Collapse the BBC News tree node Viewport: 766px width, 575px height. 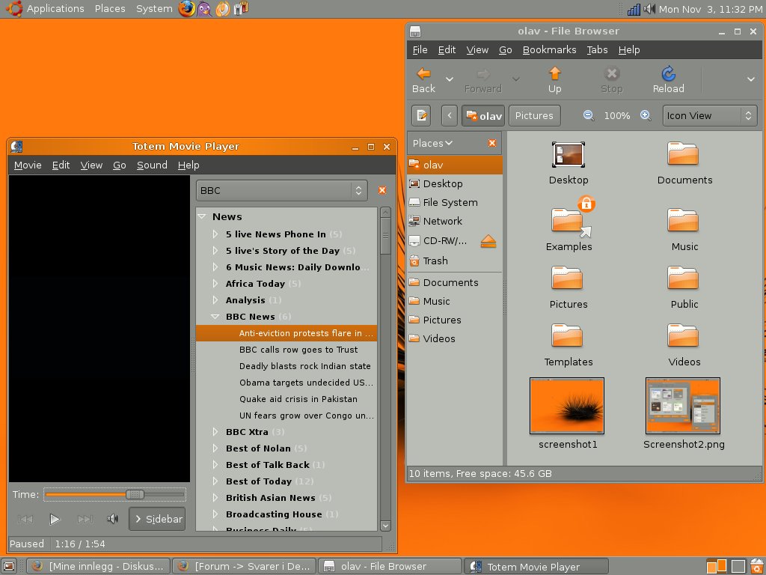point(215,317)
